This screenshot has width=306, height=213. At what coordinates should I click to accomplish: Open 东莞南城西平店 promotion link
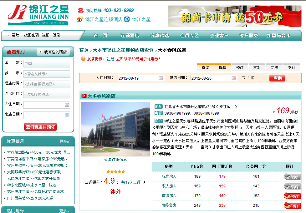click(39, 159)
